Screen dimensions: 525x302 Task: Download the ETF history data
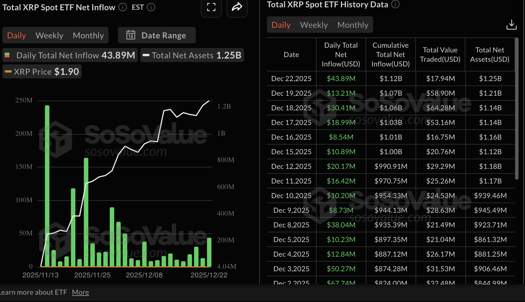[x=512, y=25]
